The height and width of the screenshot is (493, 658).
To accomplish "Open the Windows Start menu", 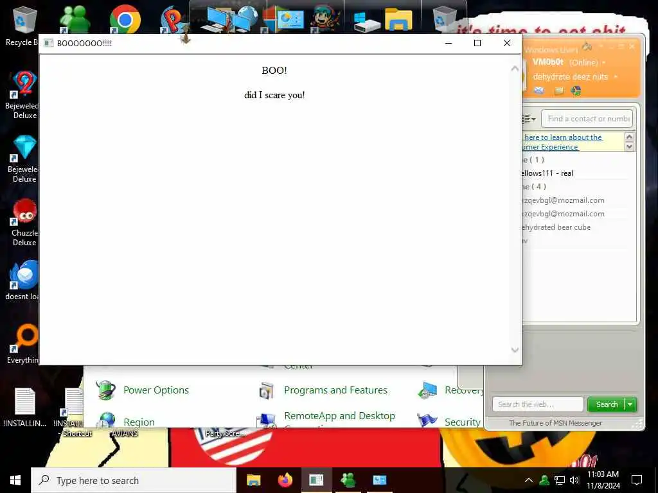I will (x=15, y=480).
